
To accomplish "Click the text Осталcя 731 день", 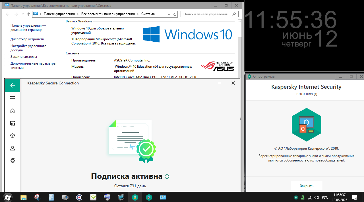I will tap(130, 186).
